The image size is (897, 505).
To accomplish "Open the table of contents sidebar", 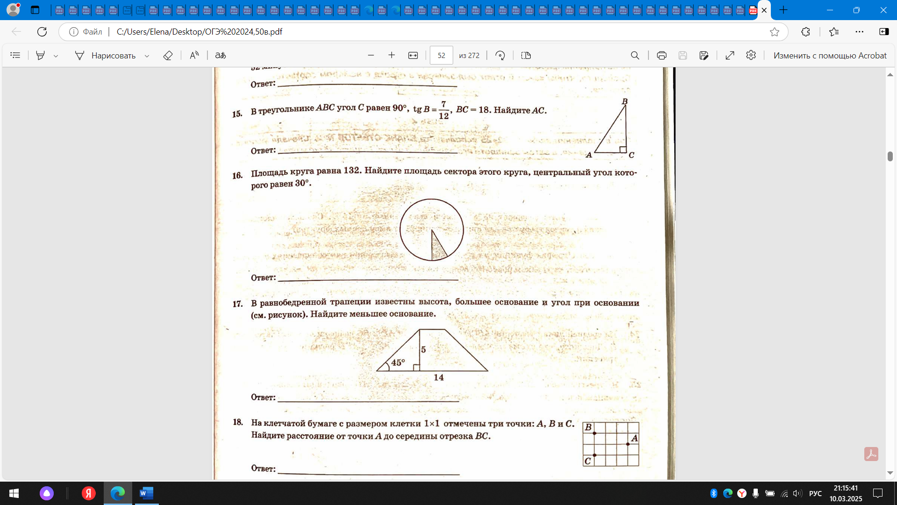I will click(x=15, y=55).
